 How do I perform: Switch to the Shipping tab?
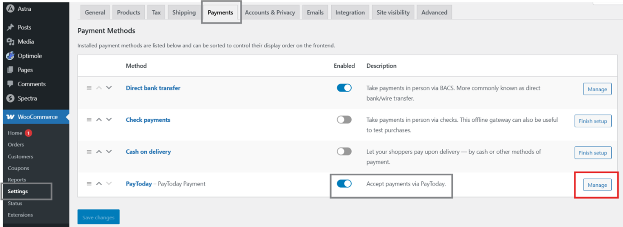[x=184, y=13]
